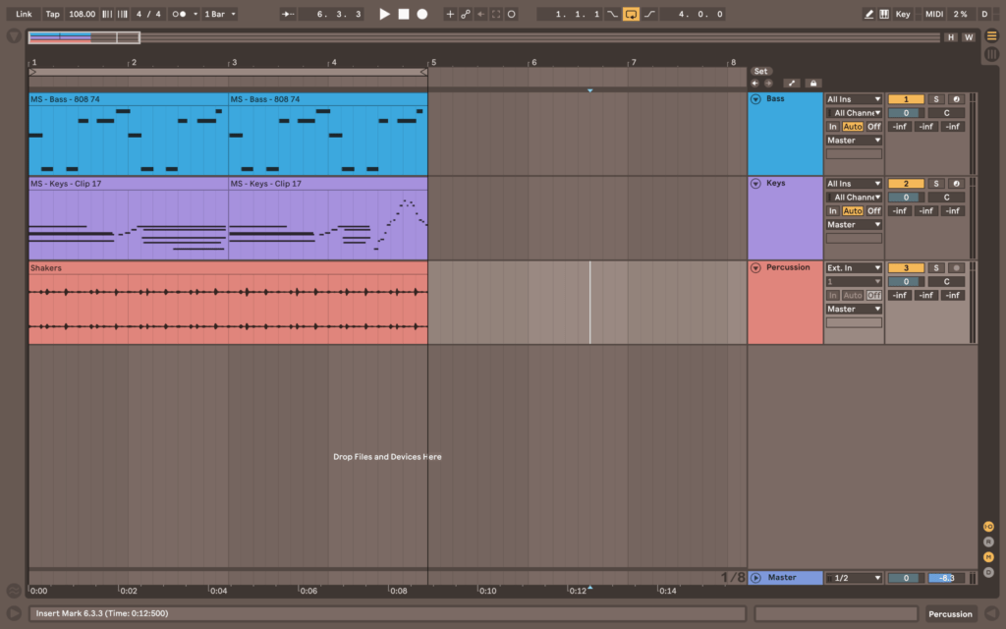Click the MIDI Arrangement Overdub plus icon
The width and height of the screenshot is (1006, 629).
[x=452, y=14]
